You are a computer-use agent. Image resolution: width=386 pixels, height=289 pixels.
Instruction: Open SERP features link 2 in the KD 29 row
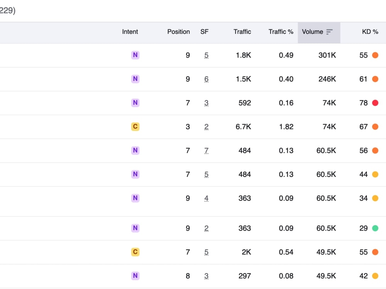[x=206, y=229]
